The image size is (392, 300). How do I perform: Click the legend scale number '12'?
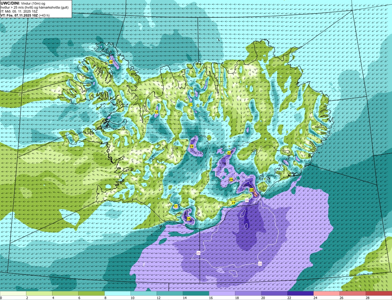159,298
